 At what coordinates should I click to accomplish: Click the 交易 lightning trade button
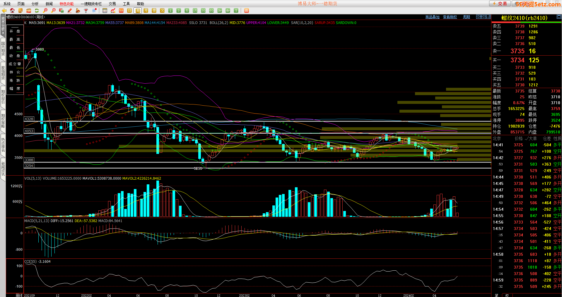pyautogui.click(x=500, y=4)
